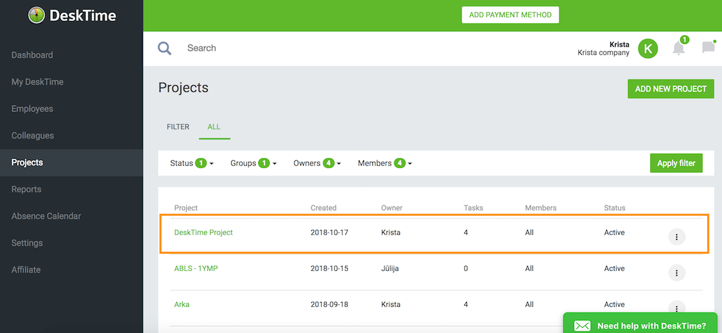Open options menu for ABLS - 1YMP row
This screenshot has width=722, height=333.
click(x=677, y=273)
